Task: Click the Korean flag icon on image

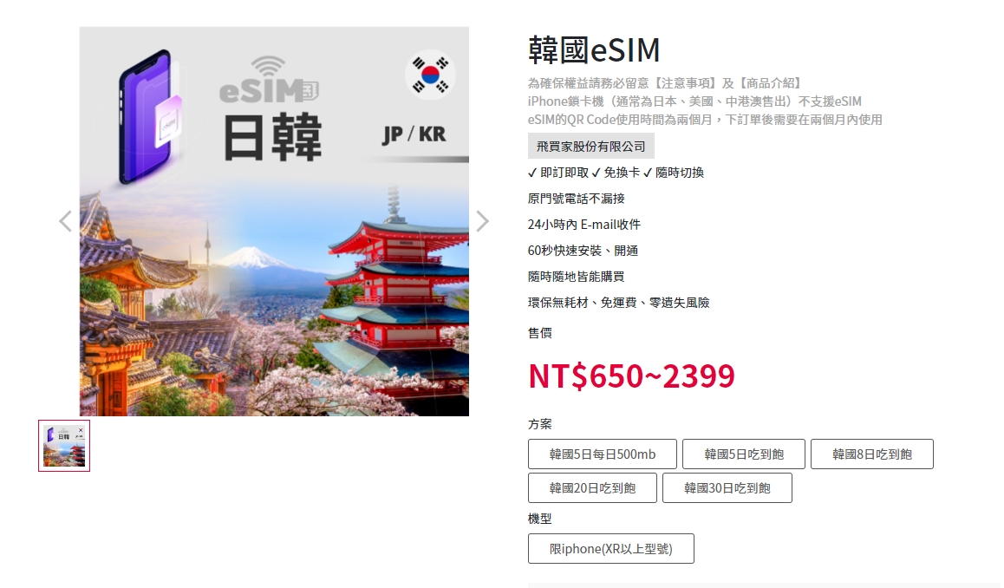Action: coord(430,75)
